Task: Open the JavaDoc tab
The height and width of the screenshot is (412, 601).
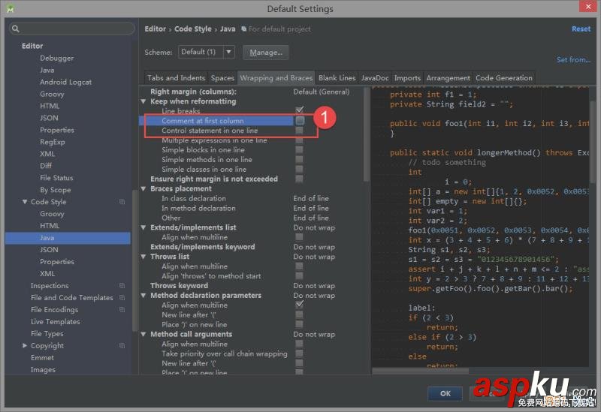Action: click(x=375, y=78)
